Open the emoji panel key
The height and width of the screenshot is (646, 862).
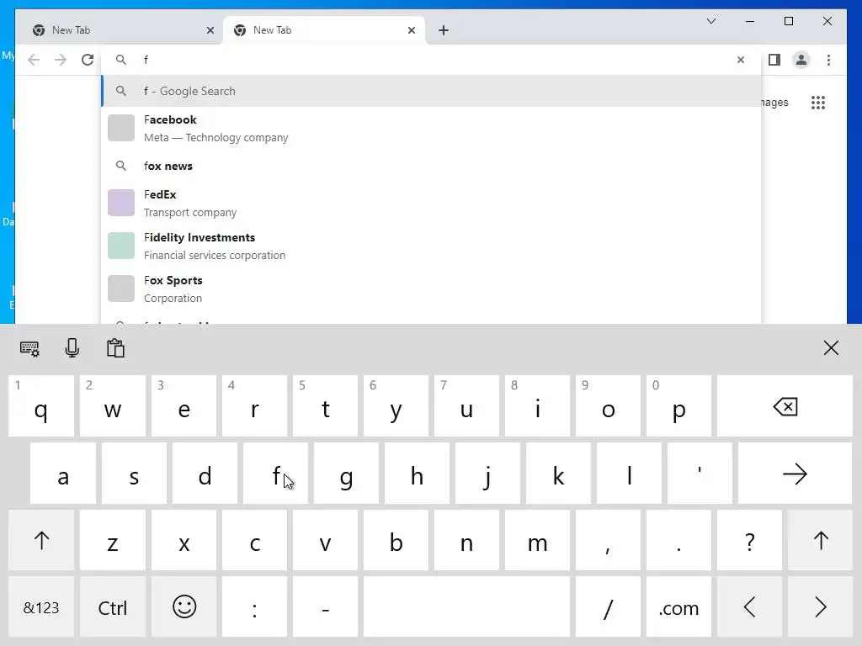click(x=184, y=607)
